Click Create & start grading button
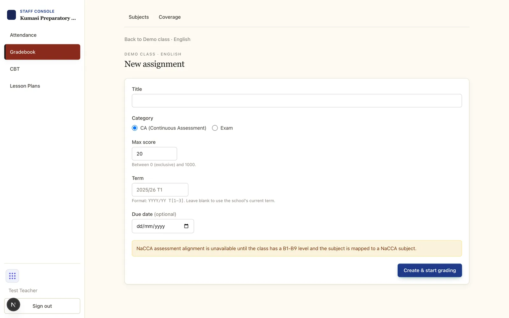Viewport: 509px width, 318px height. click(x=430, y=270)
